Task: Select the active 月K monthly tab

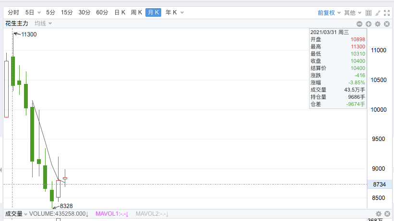Action: click(x=153, y=12)
